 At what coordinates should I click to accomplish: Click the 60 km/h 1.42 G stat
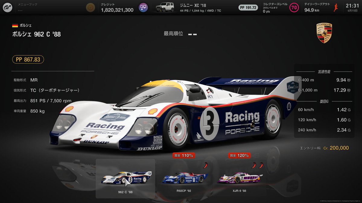pos(324,110)
